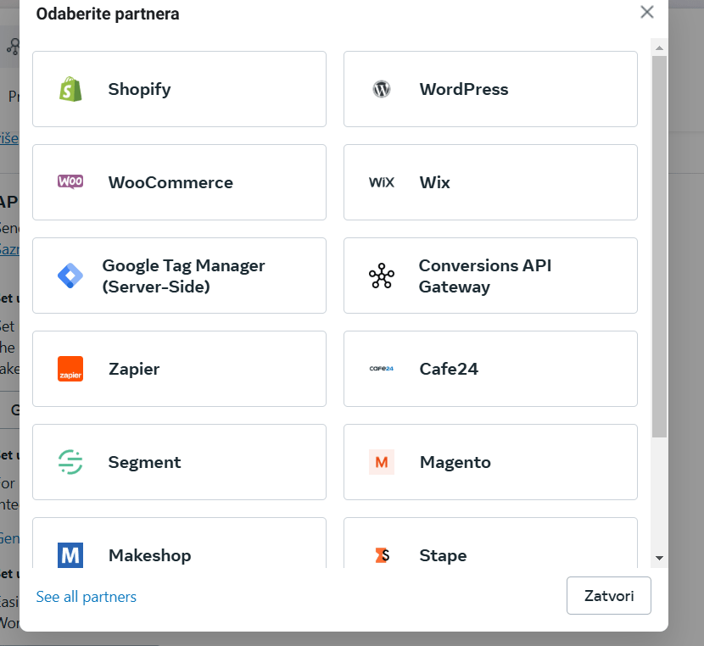This screenshot has width=704, height=646.
Task: Click the Shopify bag logo icon
Action: 70,89
